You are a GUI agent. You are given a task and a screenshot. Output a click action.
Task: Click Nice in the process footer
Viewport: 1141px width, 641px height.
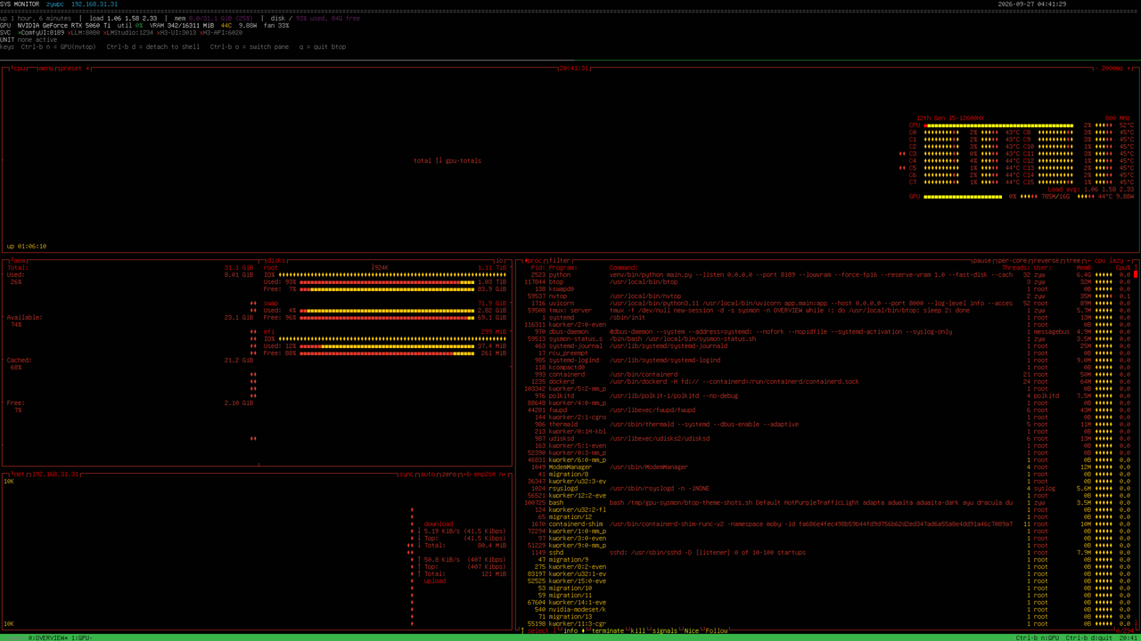(x=692, y=630)
